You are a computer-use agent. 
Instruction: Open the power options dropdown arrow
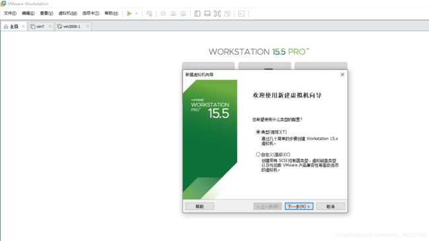(x=136, y=13)
